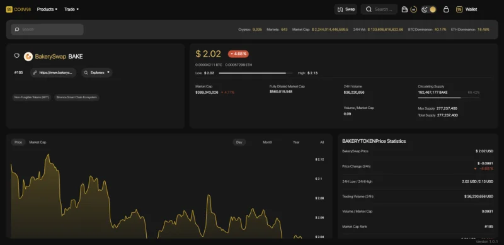Click the -4.68% price change badge
This screenshot has width=504, height=245.
tap(238, 54)
